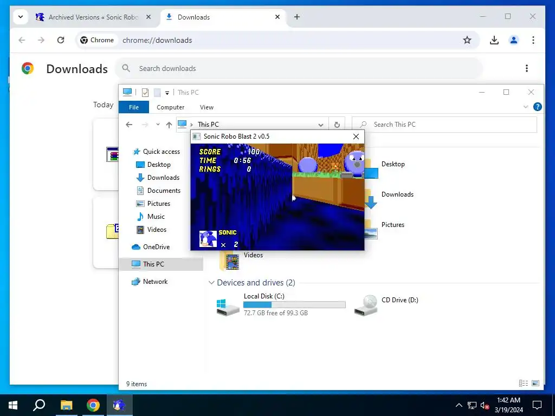
Task: Open Chrome profile avatar
Action: pos(514,40)
